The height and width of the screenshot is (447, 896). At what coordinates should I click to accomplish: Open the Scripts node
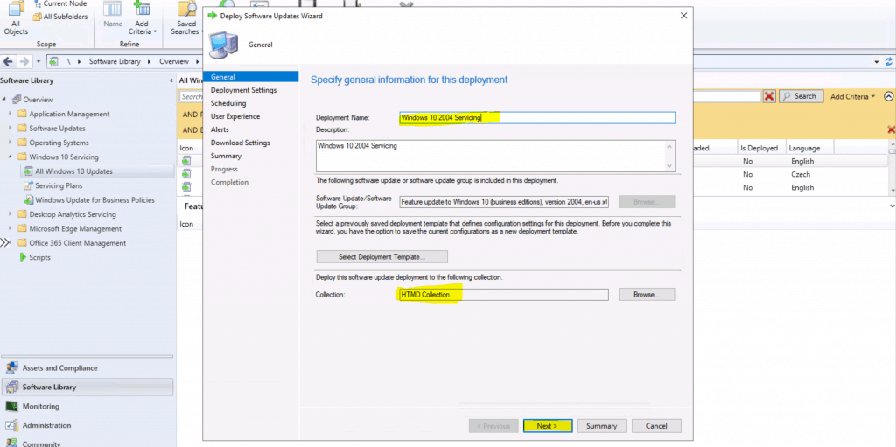39,257
